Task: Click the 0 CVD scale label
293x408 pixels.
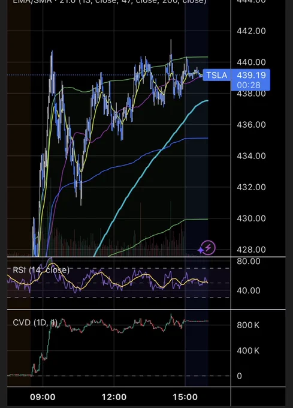Action: click(239, 376)
